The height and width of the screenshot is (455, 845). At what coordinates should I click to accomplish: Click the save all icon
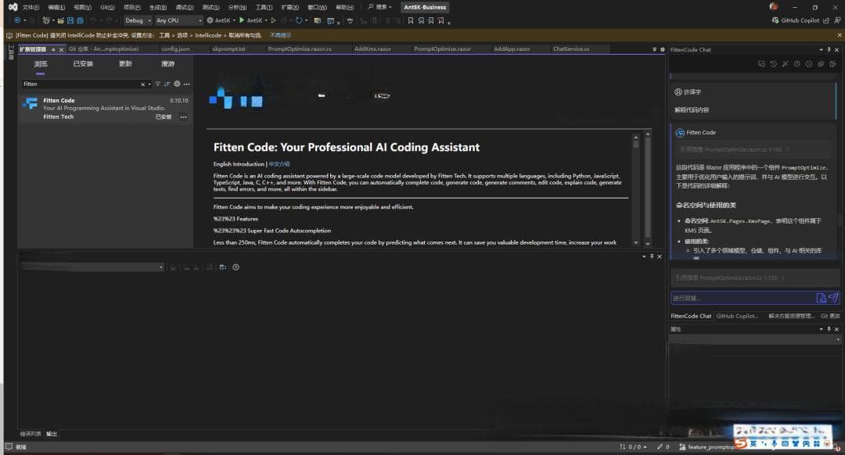coord(80,20)
